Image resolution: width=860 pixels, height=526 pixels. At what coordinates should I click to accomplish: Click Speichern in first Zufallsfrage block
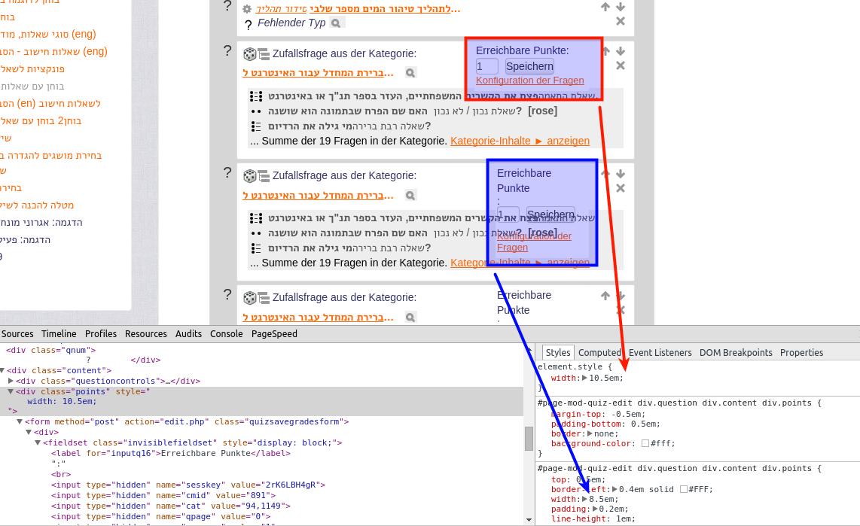click(529, 66)
